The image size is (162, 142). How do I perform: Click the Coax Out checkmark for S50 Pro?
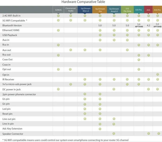tap(139, 60)
